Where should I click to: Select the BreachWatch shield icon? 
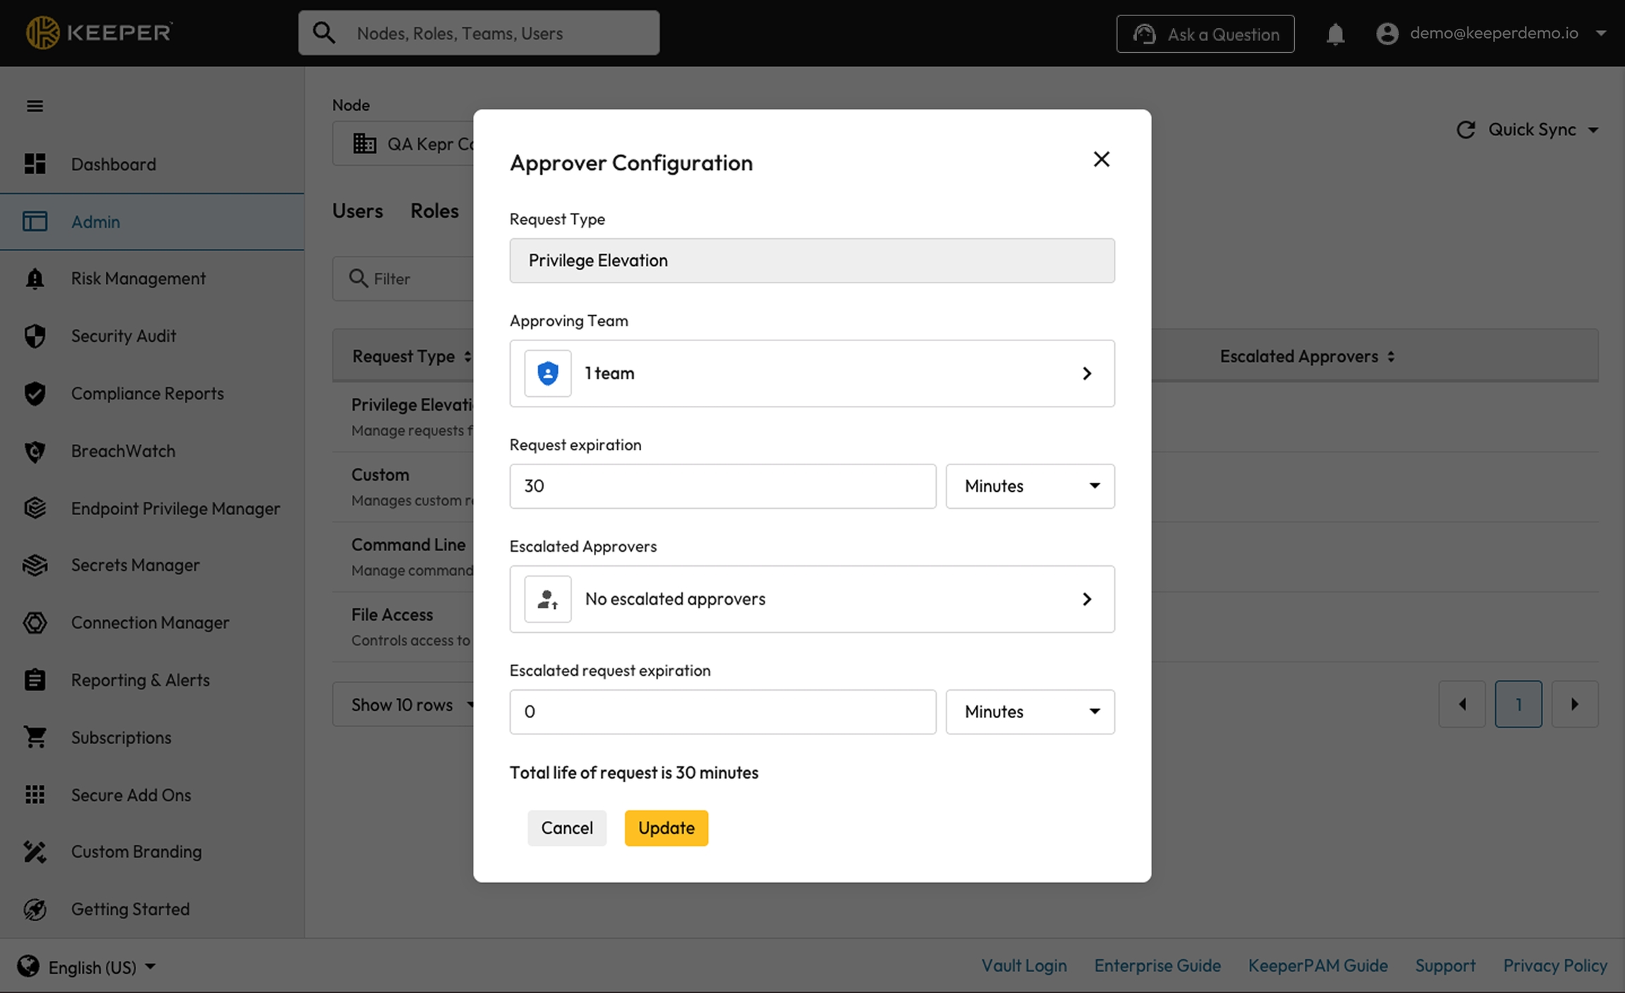(x=35, y=451)
